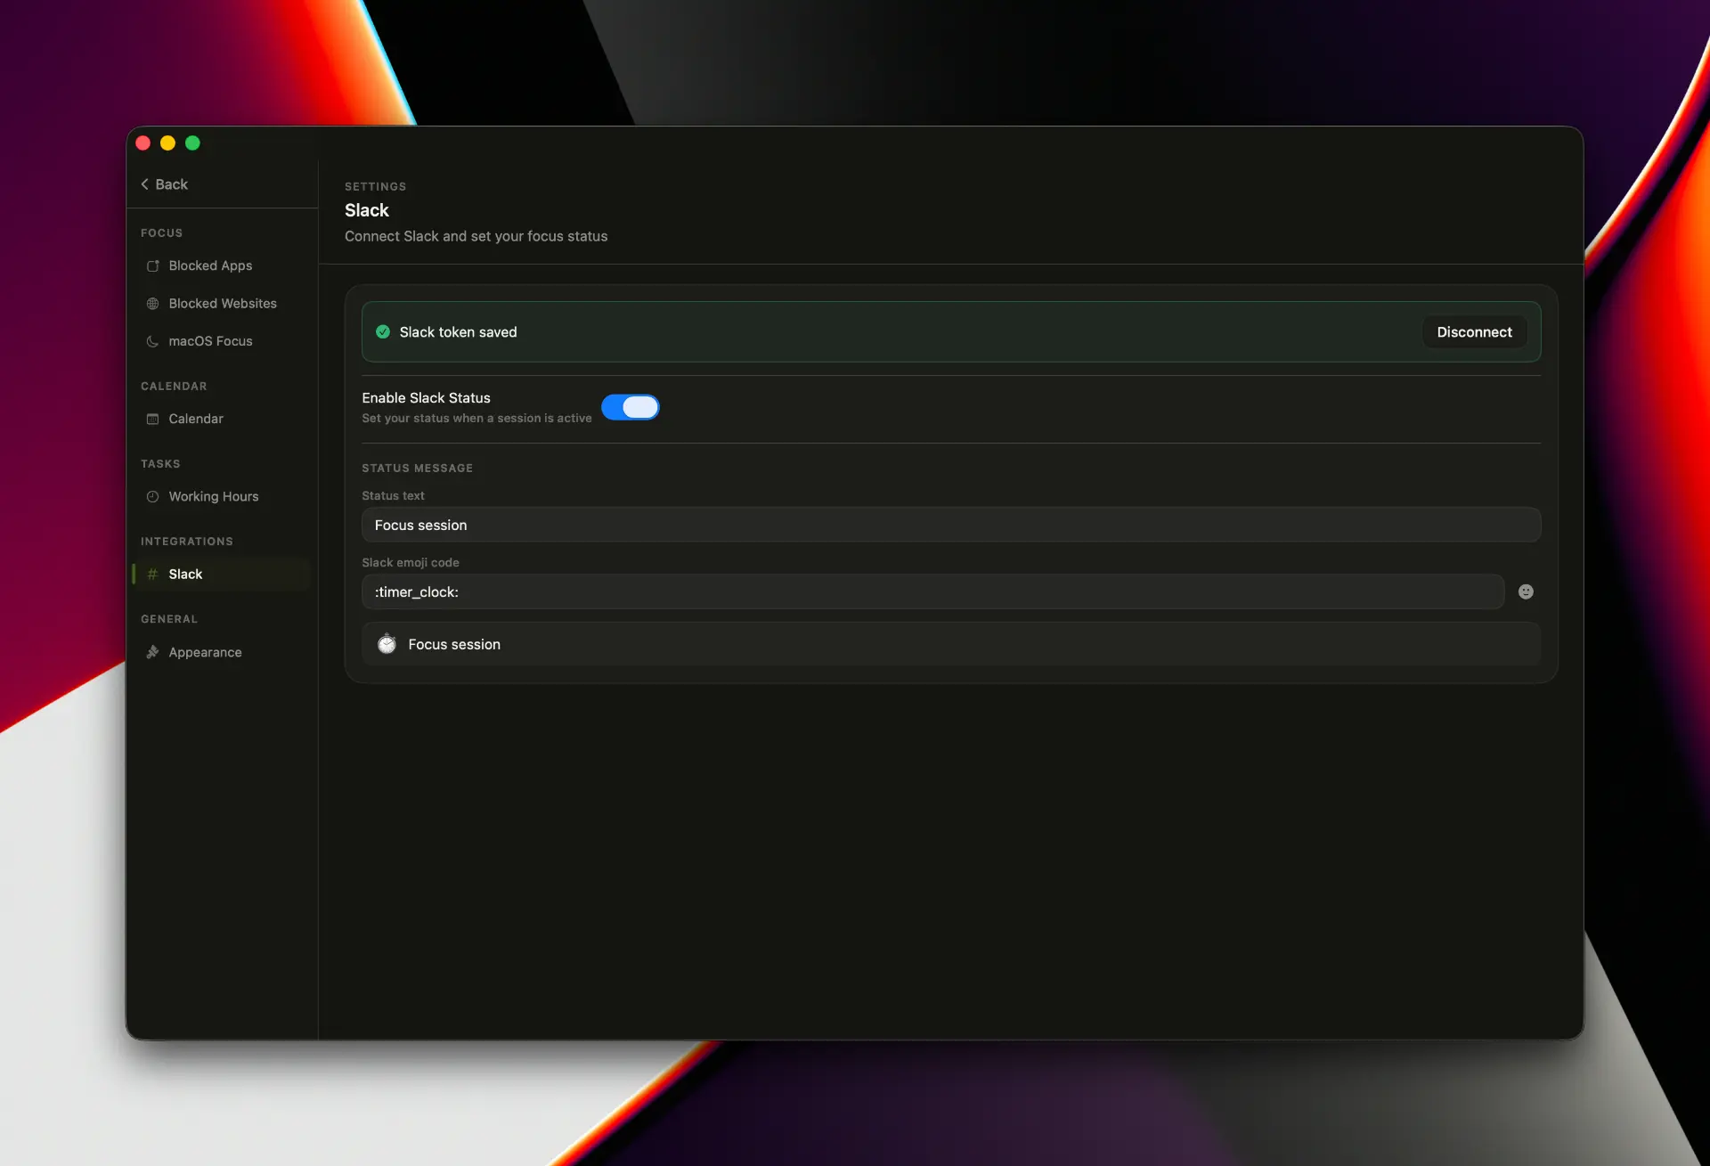The height and width of the screenshot is (1166, 1710).
Task: Select Working Hours in the sidebar
Action: [223, 496]
